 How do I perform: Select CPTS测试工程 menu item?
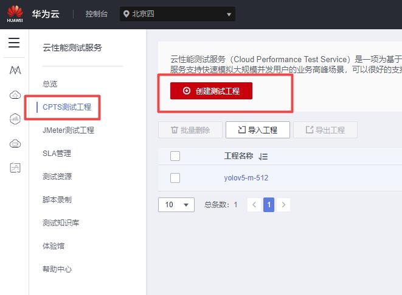[x=67, y=107]
